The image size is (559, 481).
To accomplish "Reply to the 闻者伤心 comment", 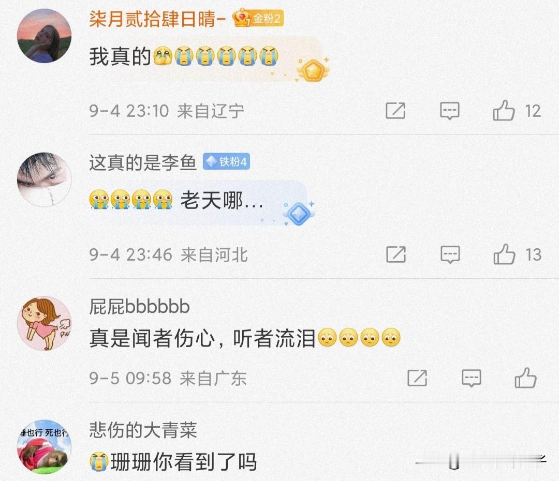I will (x=472, y=378).
